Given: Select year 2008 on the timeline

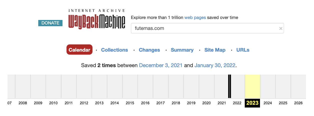Looking at the screenshot, I should (23, 103).
